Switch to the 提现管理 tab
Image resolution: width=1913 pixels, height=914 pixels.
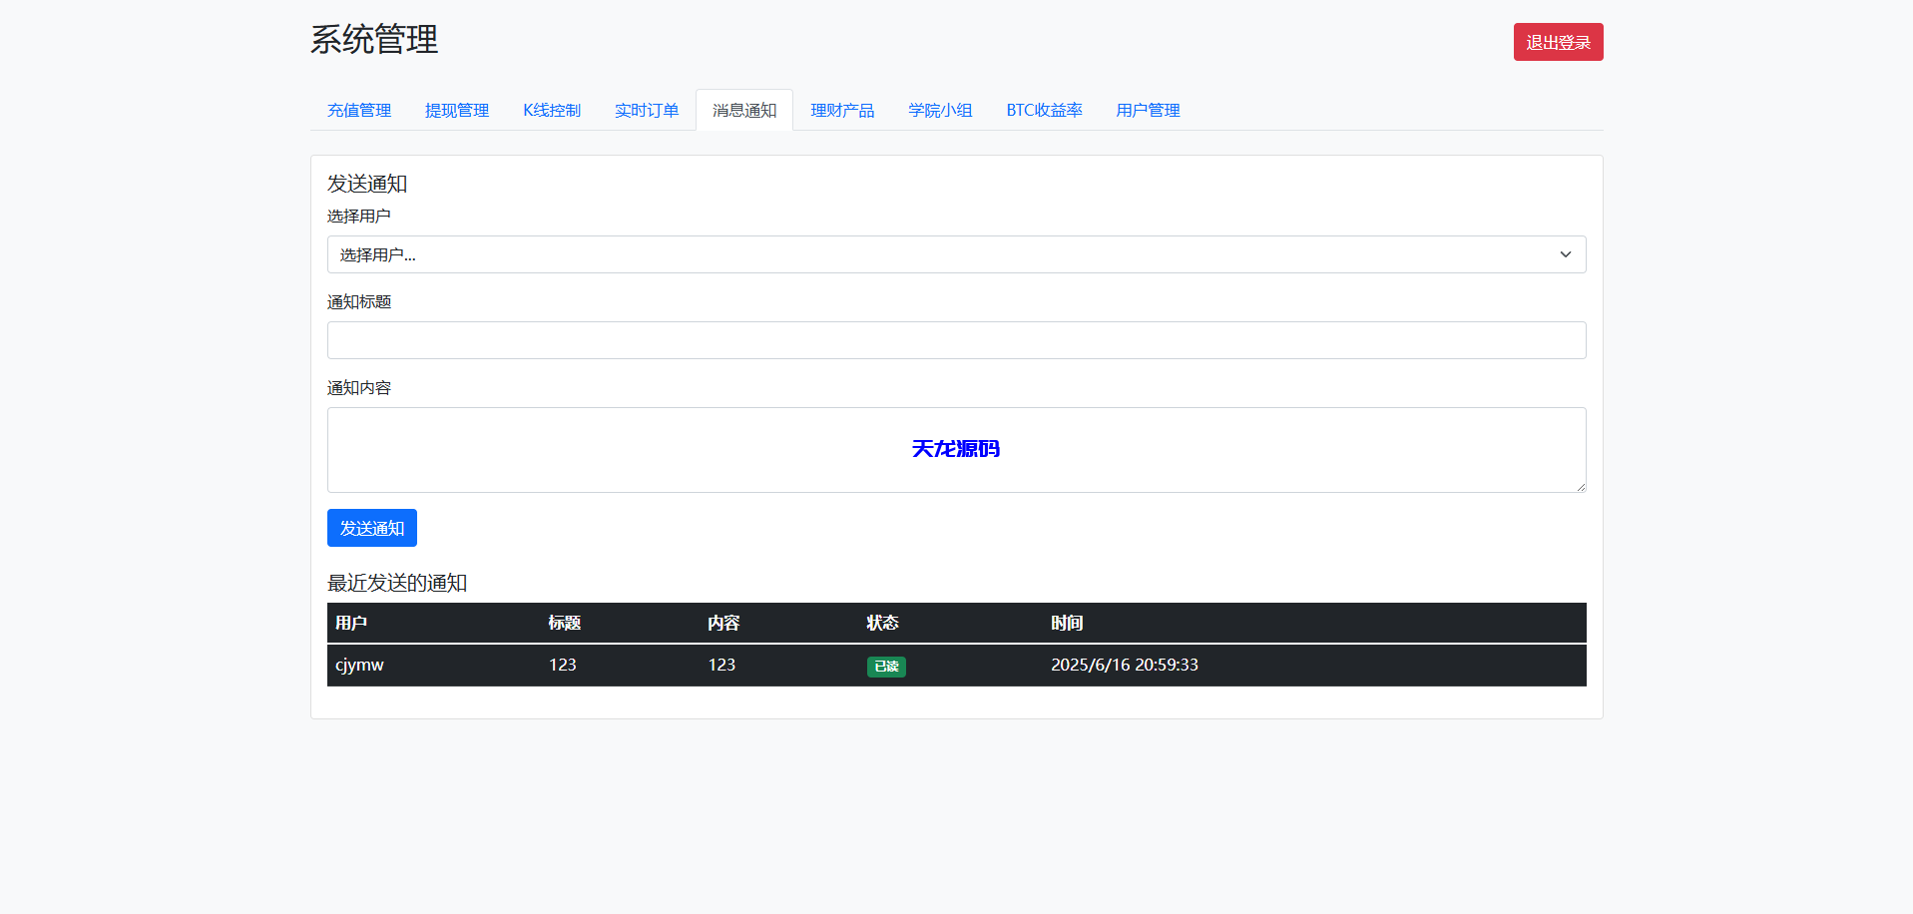point(457,111)
